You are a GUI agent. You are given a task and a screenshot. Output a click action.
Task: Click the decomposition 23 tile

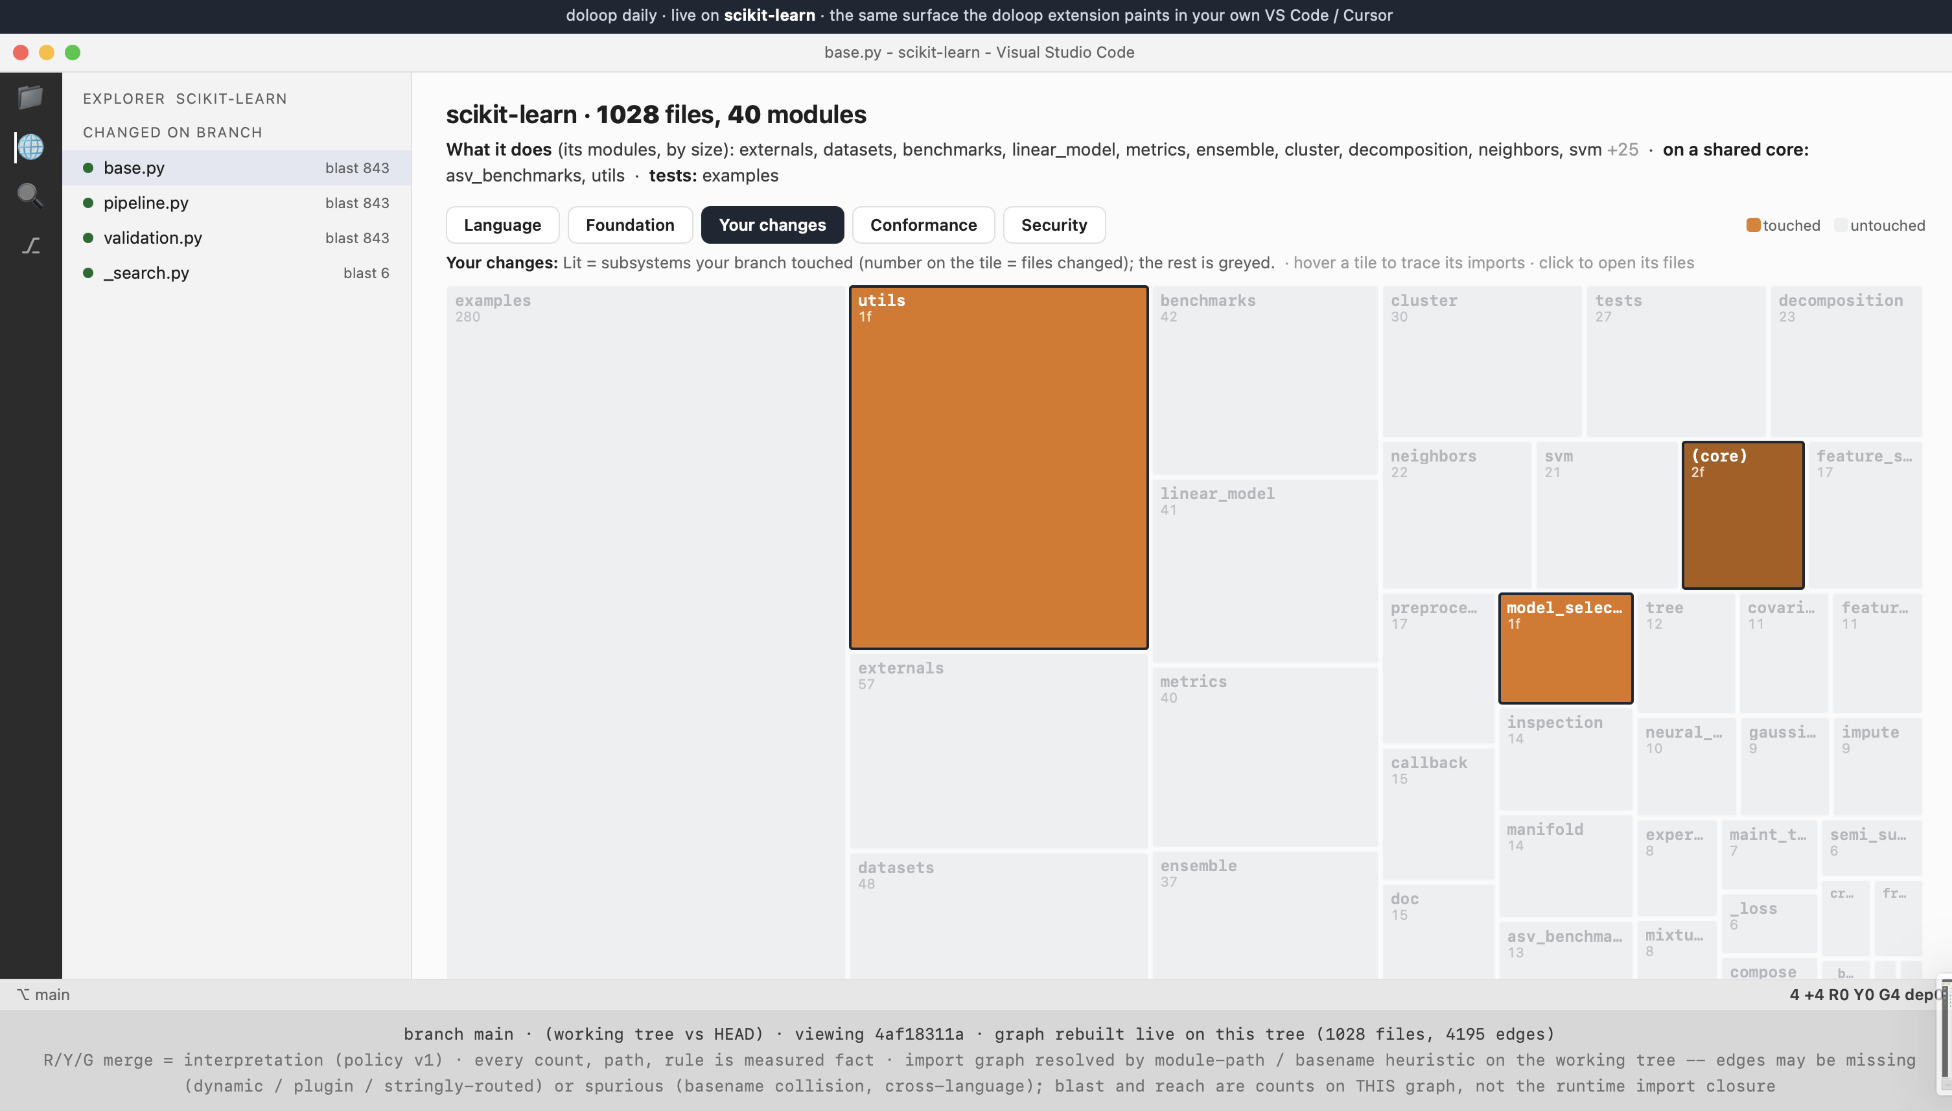point(1846,361)
